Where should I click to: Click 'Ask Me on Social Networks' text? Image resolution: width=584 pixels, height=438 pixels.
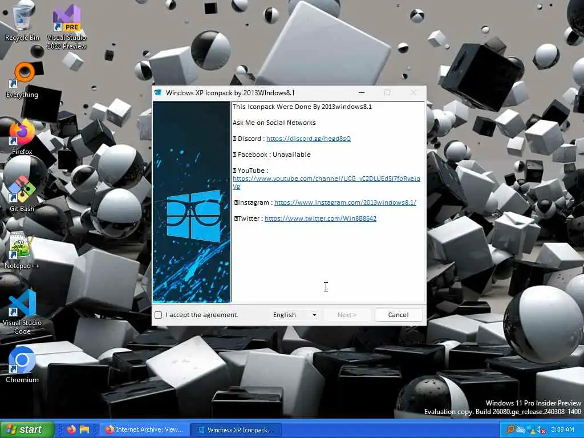click(x=274, y=123)
